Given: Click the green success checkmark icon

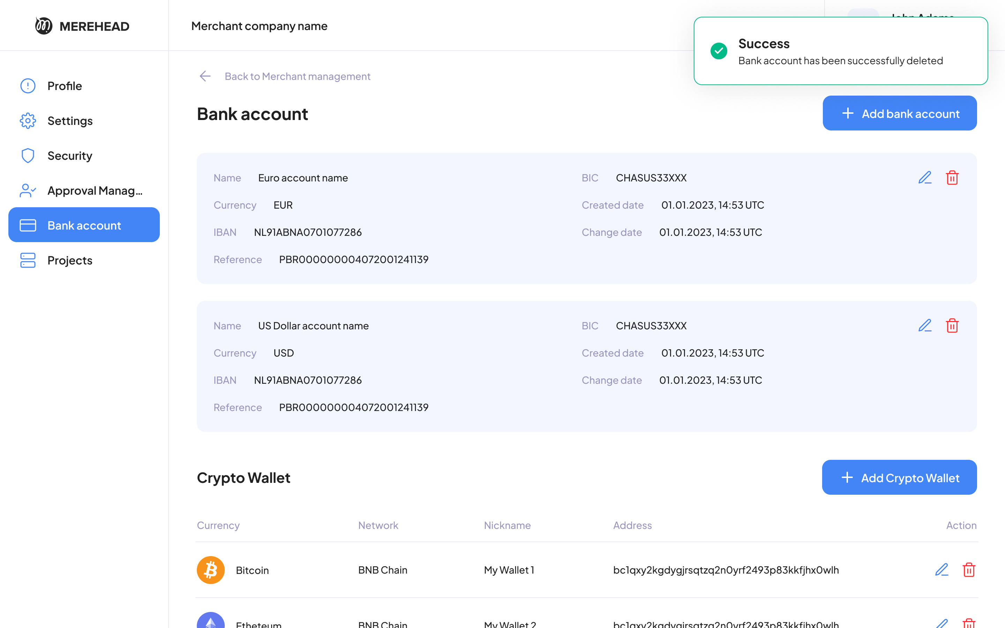Looking at the screenshot, I should [x=719, y=51].
